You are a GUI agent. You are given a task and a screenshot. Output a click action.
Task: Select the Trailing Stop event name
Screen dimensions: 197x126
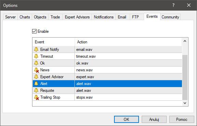click(x=50, y=97)
